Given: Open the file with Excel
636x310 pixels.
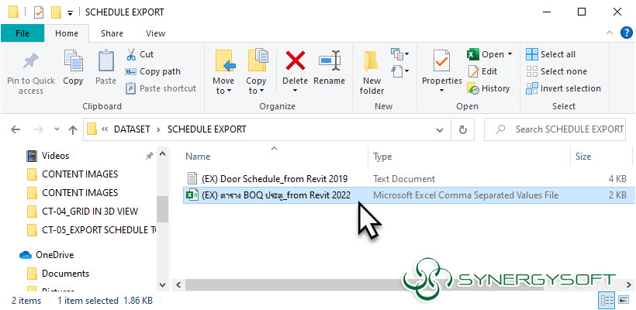Looking at the screenshot, I should tap(486, 54).
